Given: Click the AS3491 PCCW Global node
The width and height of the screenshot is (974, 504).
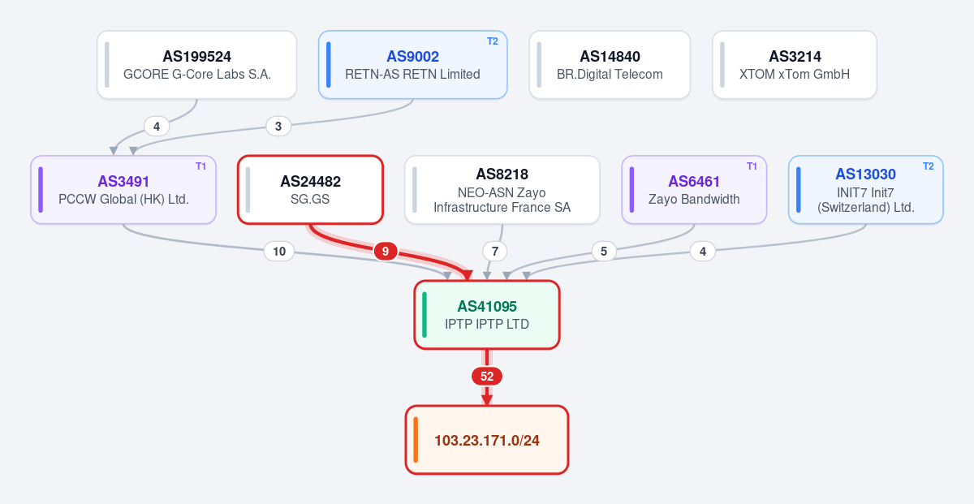Looking at the screenshot, I should 123,190.
